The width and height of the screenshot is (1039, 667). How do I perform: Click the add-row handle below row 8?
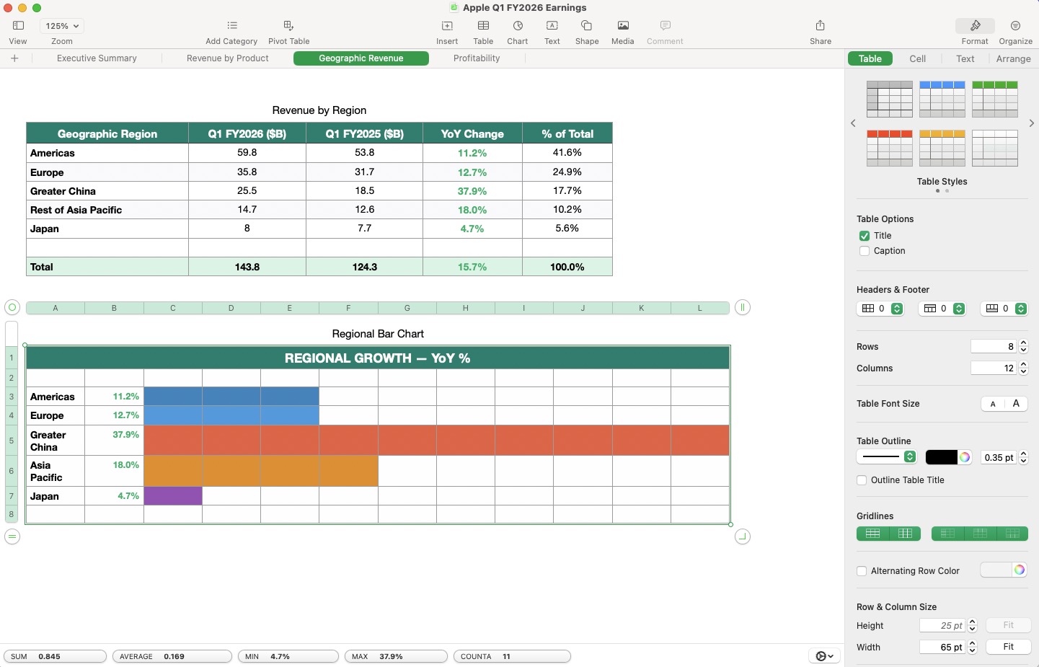(x=12, y=536)
